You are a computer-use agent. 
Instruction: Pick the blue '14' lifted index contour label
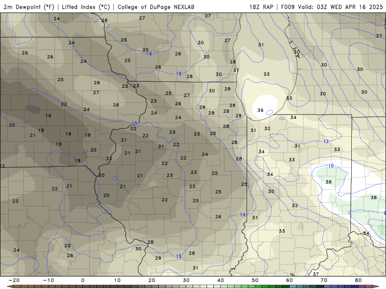click(x=243, y=214)
